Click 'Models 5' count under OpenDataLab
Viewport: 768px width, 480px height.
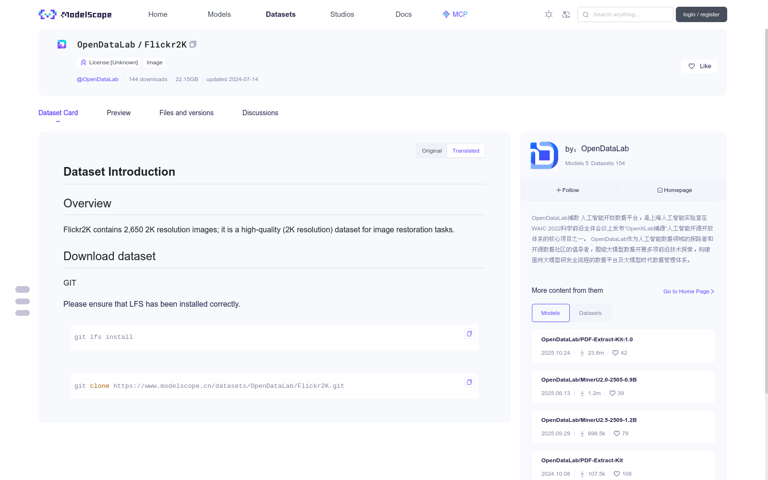tap(577, 163)
